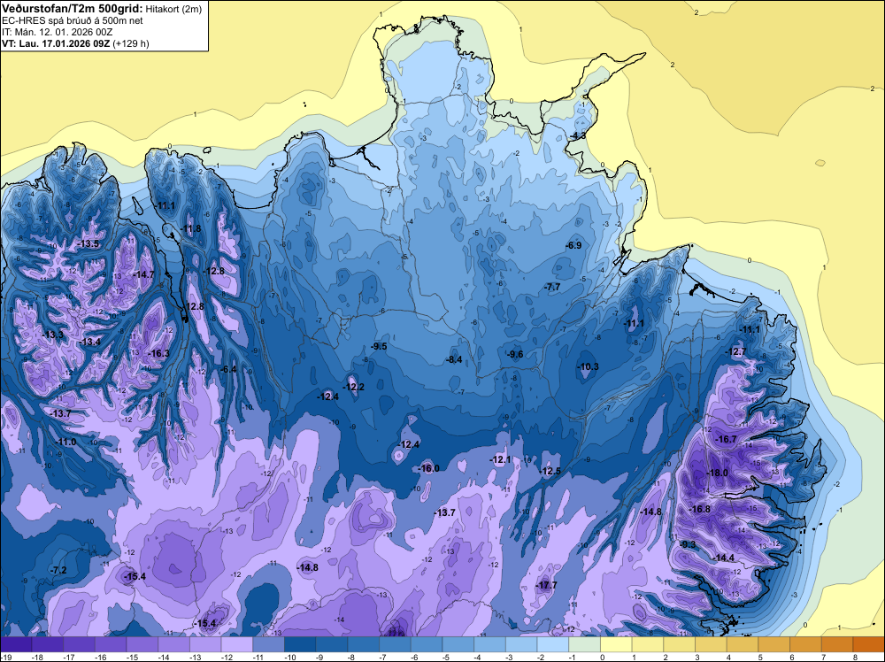Click the -7.2 temperature label
This screenshot has width=885, height=662.
point(58,571)
